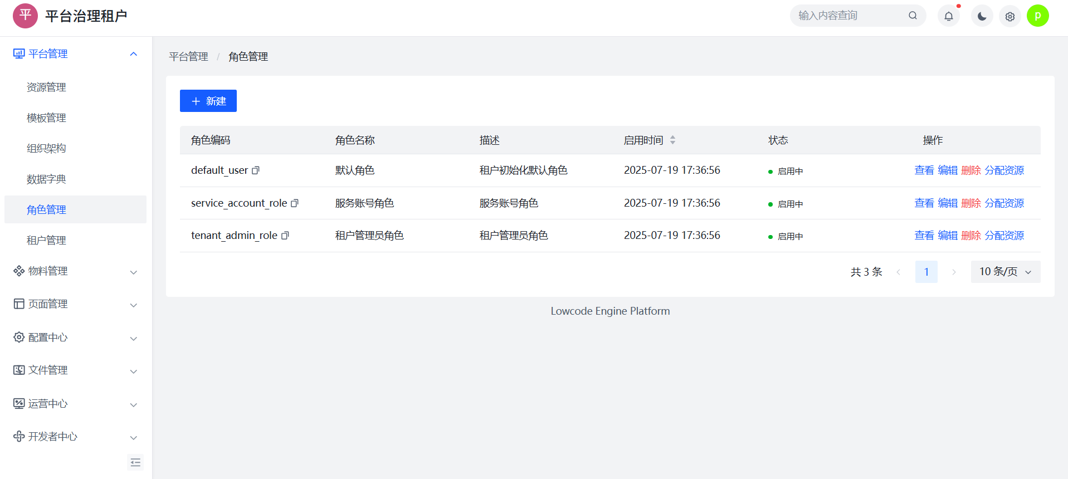1068x479 pixels.
Task: Toggle dark mode with the moon icon
Action: coord(982,16)
